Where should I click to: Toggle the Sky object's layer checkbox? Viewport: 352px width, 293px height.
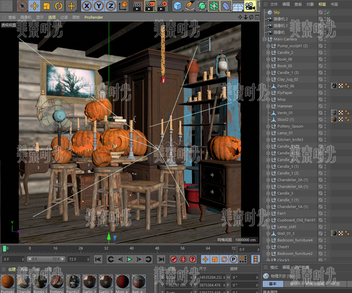pyautogui.click(x=321, y=12)
